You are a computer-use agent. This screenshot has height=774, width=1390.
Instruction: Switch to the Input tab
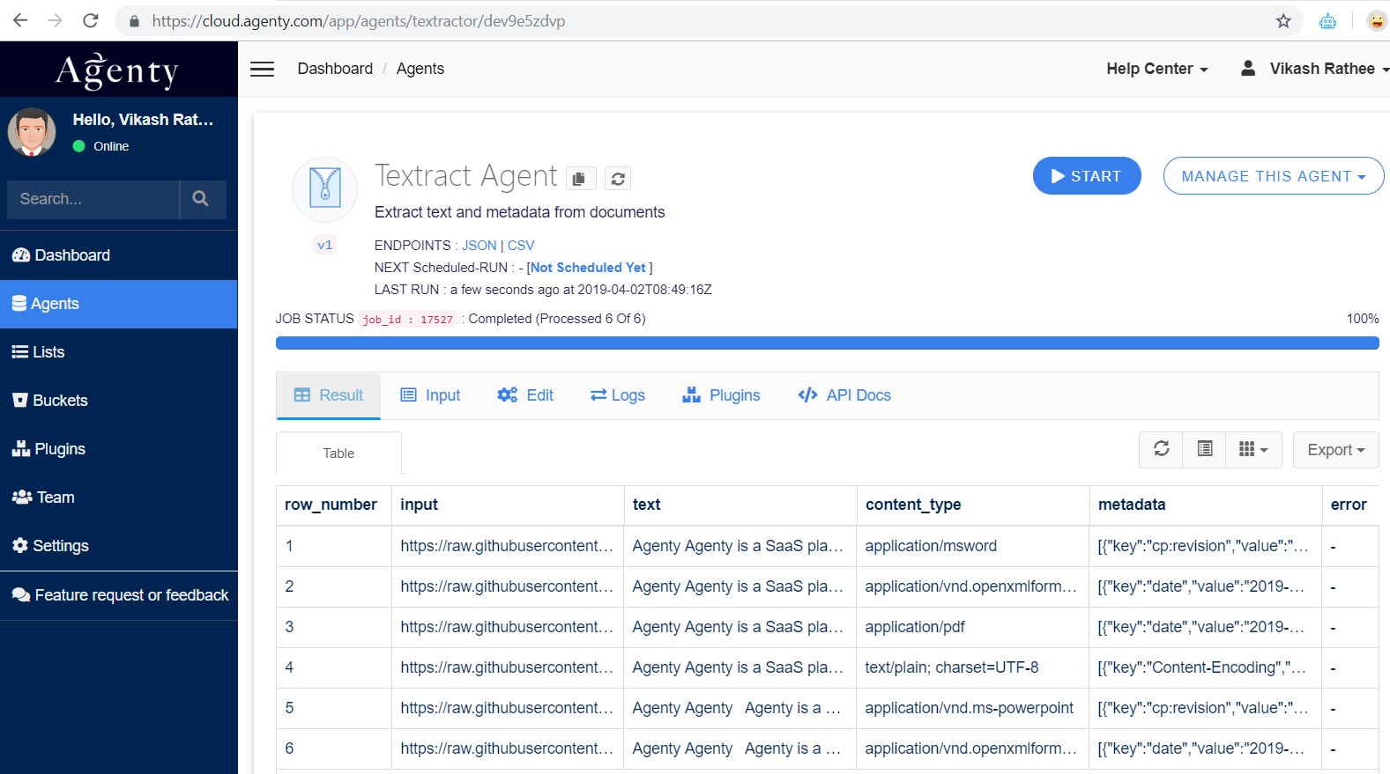(x=430, y=395)
